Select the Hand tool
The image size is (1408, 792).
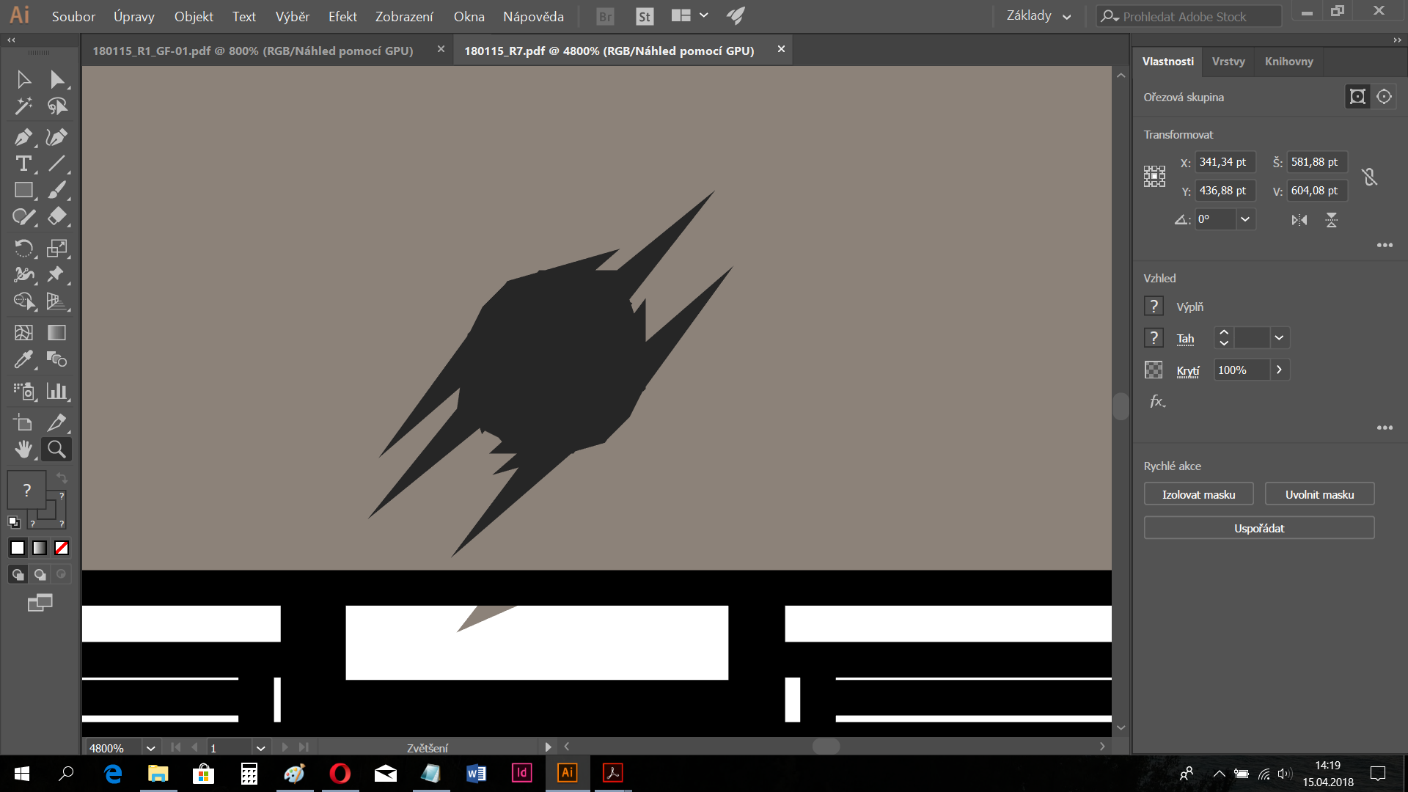[x=23, y=449]
